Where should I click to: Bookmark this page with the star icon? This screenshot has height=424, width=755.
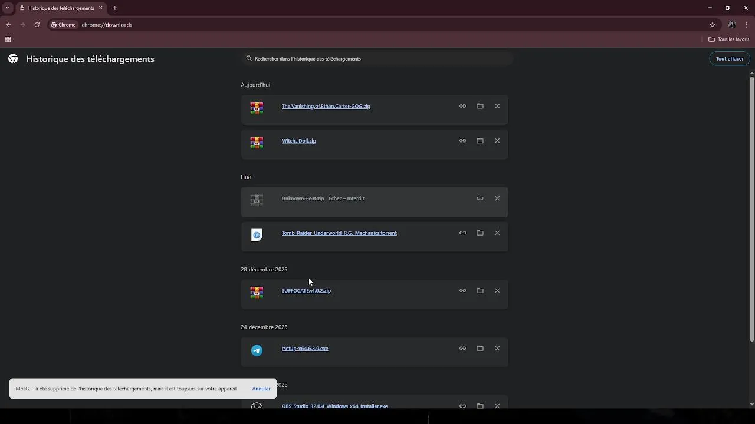pyautogui.click(x=713, y=25)
